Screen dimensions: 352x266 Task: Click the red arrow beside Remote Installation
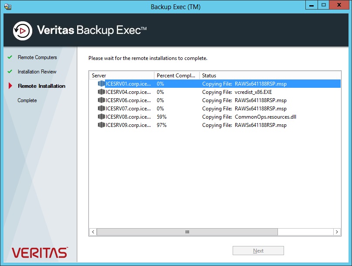tap(10, 86)
